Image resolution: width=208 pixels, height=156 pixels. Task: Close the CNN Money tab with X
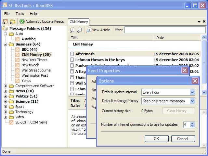(204, 21)
